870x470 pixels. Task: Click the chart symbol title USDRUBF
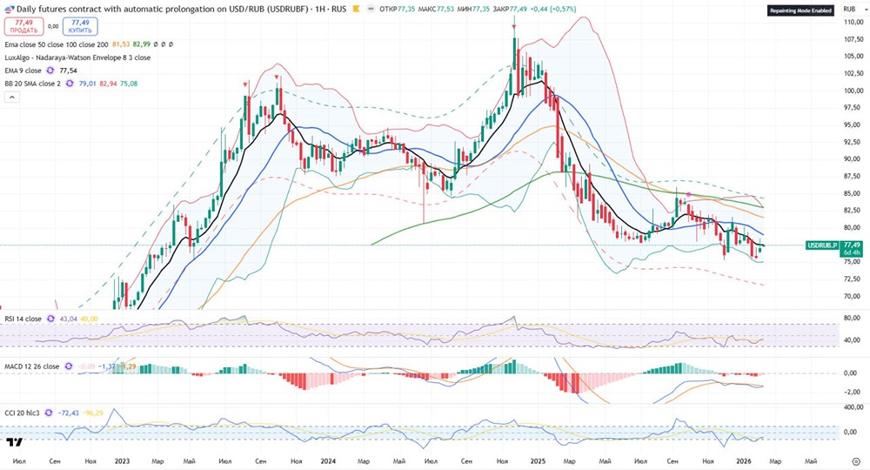[162, 9]
